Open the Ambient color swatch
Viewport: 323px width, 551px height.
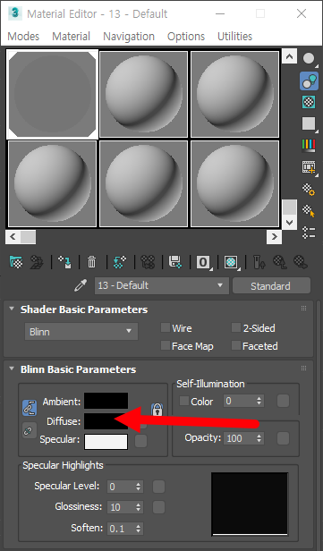[x=106, y=401]
